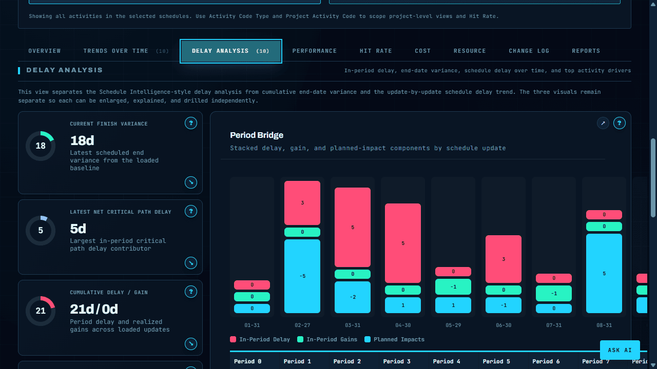
Task: Click the 18d finish variance value
Action: point(82,140)
